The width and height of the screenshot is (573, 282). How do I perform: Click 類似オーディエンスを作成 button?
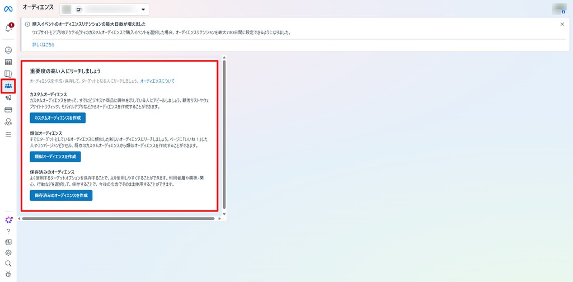55,157
